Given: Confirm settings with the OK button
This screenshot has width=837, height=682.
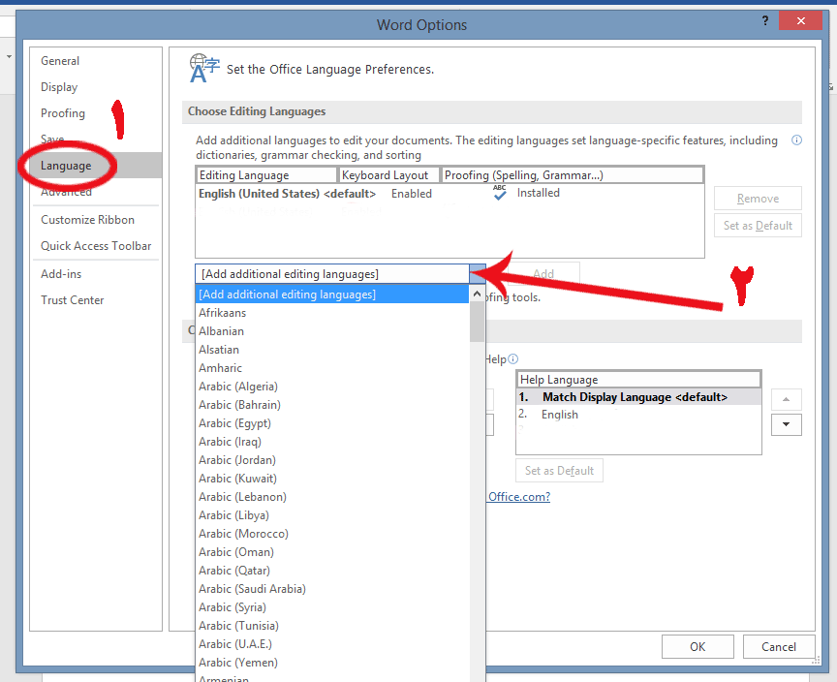Looking at the screenshot, I should tap(697, 647).
